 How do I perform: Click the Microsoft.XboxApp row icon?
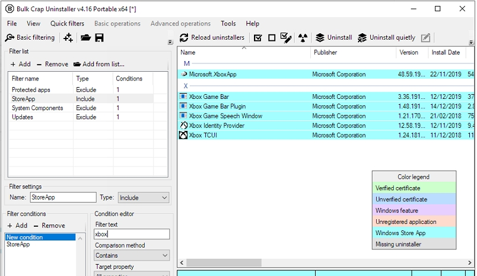(x=183, y=74)
